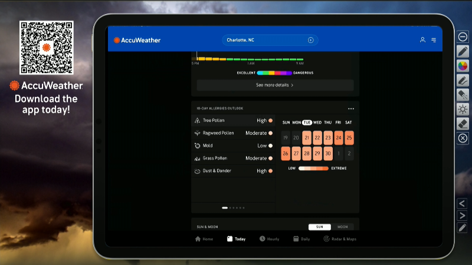Open the Radar & Maps tab

click(x=340, y=239)
